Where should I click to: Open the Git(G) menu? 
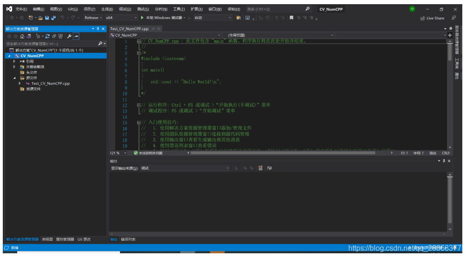[73, 9]
